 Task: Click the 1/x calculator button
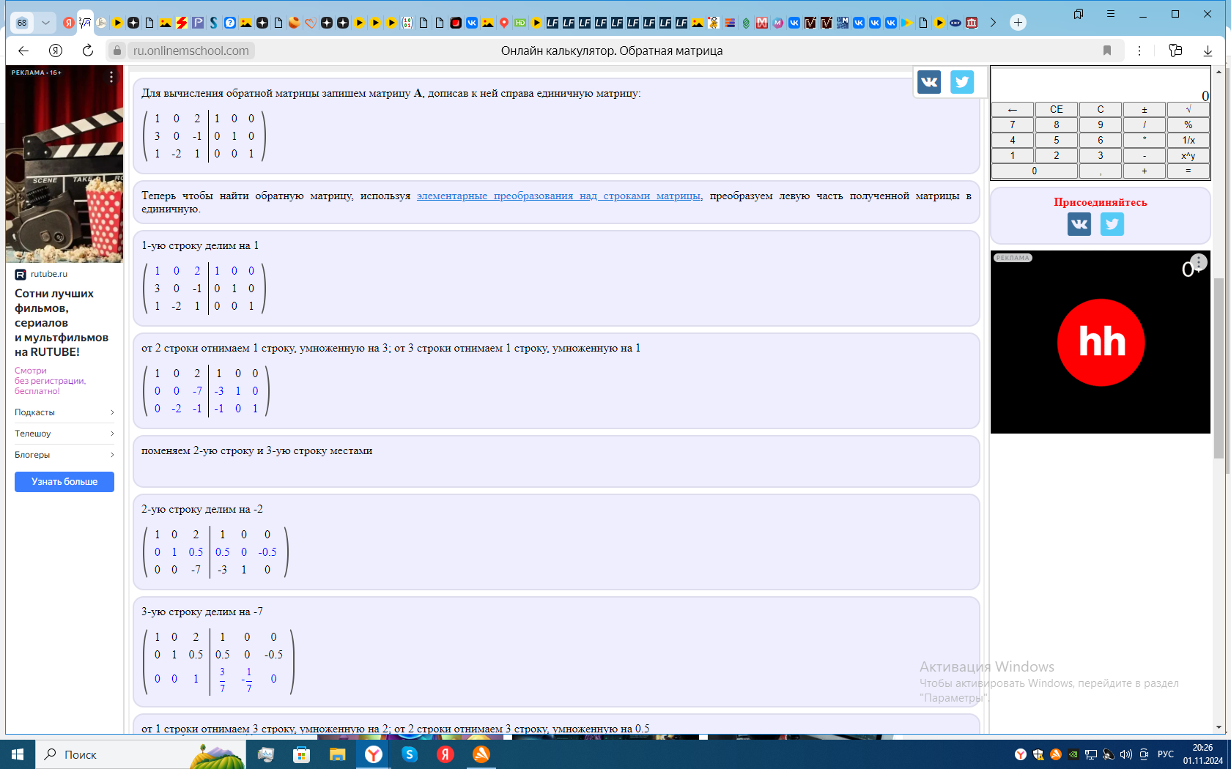tap(1188, 140)
